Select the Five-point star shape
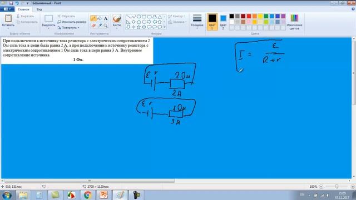Screen dimensions: 356x200 point(139,27)
